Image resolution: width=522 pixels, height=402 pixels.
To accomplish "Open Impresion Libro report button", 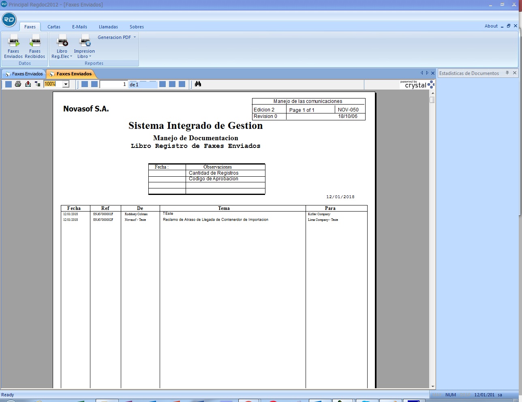I will tap(84, 47).
